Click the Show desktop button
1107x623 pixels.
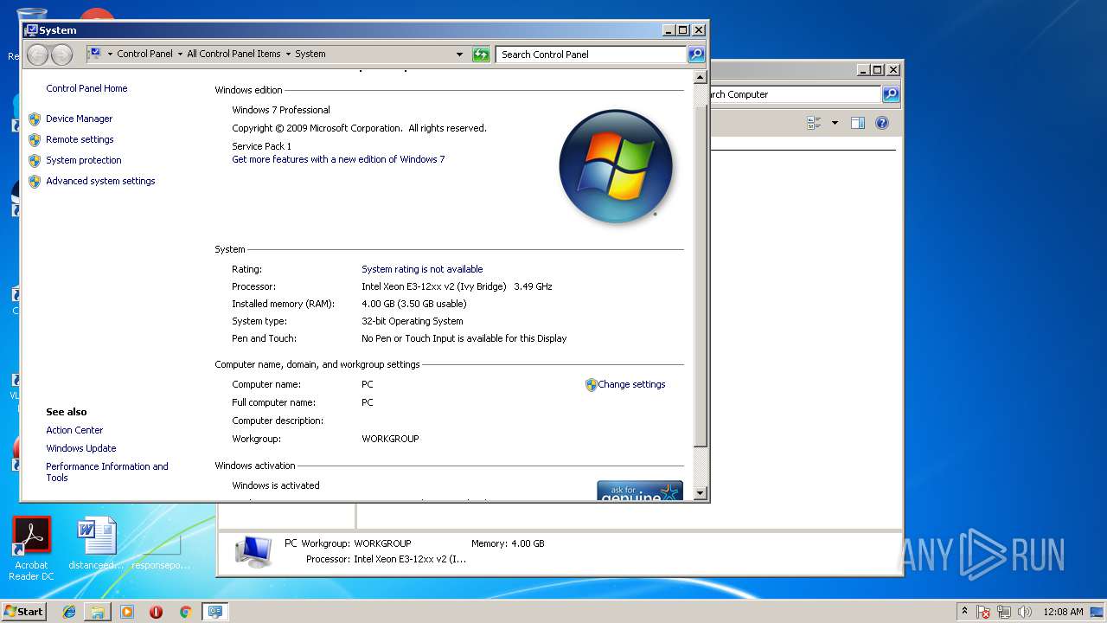pos(1097,612)
